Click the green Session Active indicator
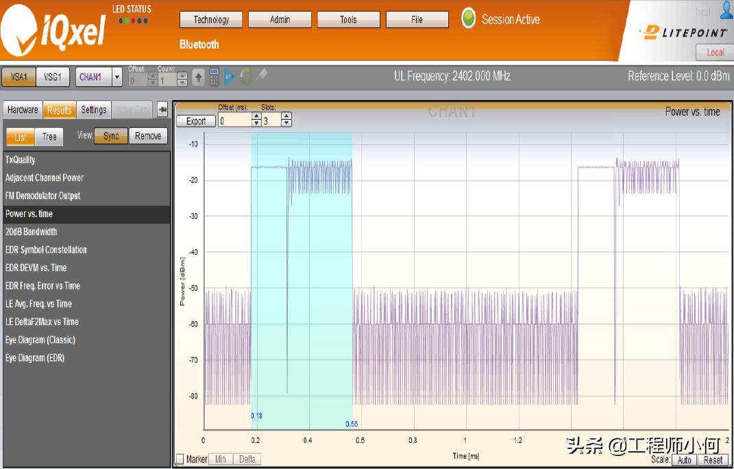Image resolution: width=734 pixels, height=469 pixels. (x=469, y=19)
